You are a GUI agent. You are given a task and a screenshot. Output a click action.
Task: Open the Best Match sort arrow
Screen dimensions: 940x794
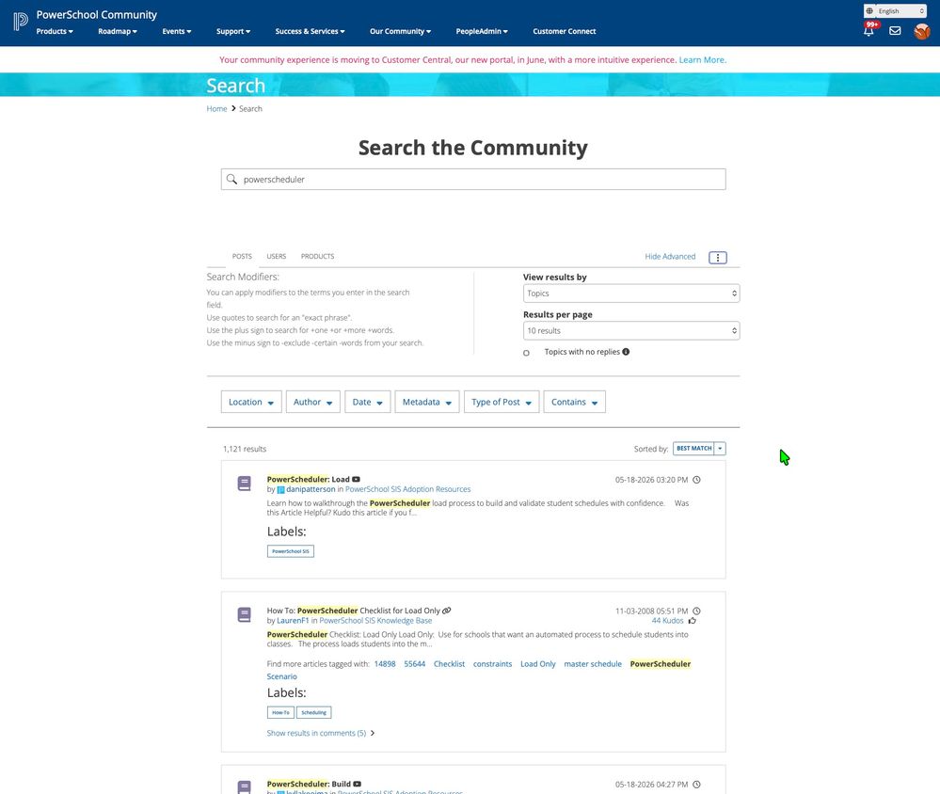point(721,448)
